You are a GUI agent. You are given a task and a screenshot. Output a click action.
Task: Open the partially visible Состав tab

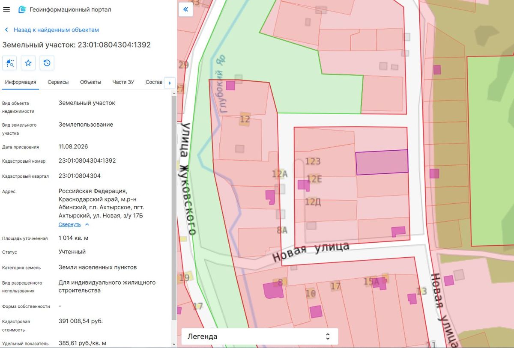[154, 82]
